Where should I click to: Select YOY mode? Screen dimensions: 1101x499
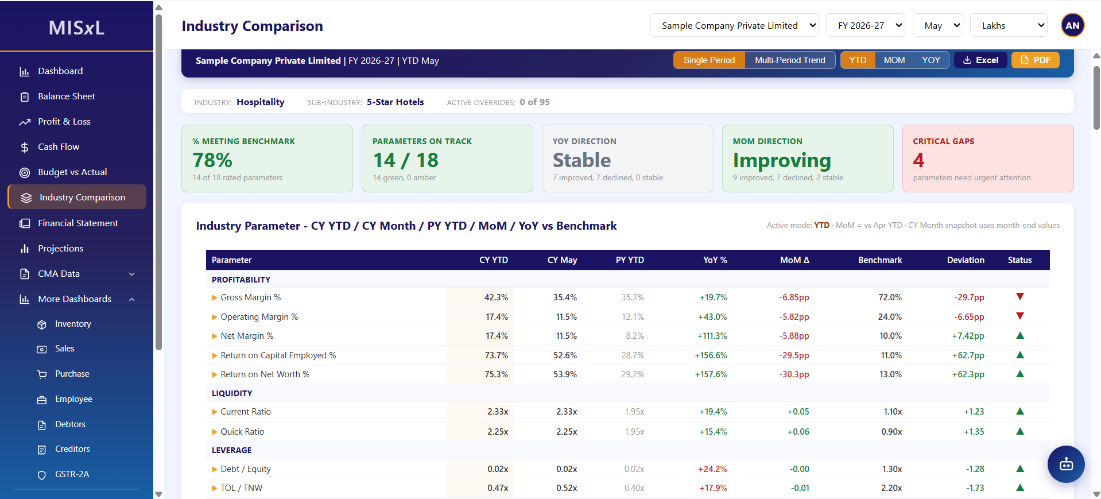point(931,60)
